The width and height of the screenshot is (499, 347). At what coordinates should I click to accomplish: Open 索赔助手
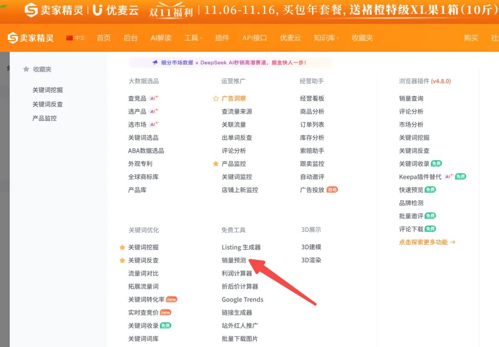pos(312,151)
